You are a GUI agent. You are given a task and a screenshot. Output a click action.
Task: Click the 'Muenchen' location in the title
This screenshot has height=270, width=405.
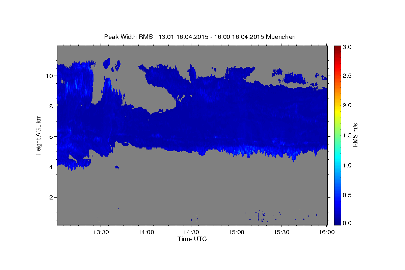point(281,37)
